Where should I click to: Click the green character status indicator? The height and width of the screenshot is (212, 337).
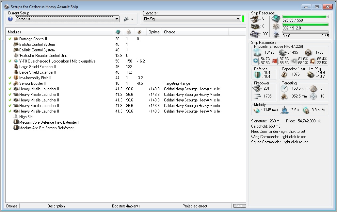pyautogui.click(x=243, y=19)
